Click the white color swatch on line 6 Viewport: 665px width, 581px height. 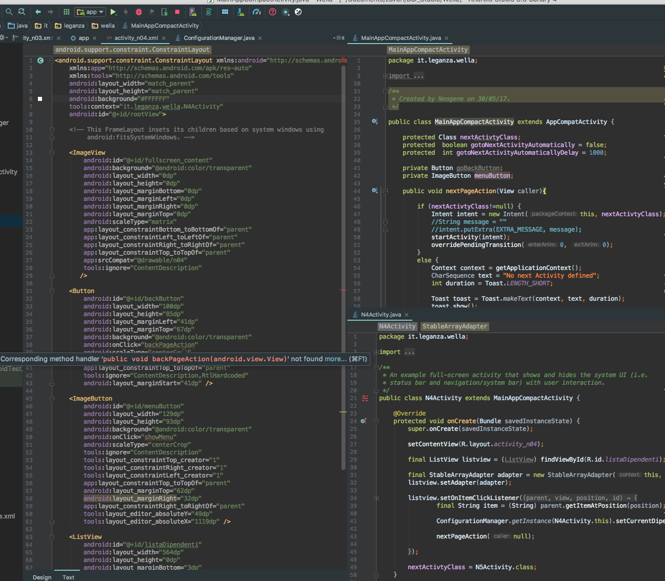(x=40, y=99)
